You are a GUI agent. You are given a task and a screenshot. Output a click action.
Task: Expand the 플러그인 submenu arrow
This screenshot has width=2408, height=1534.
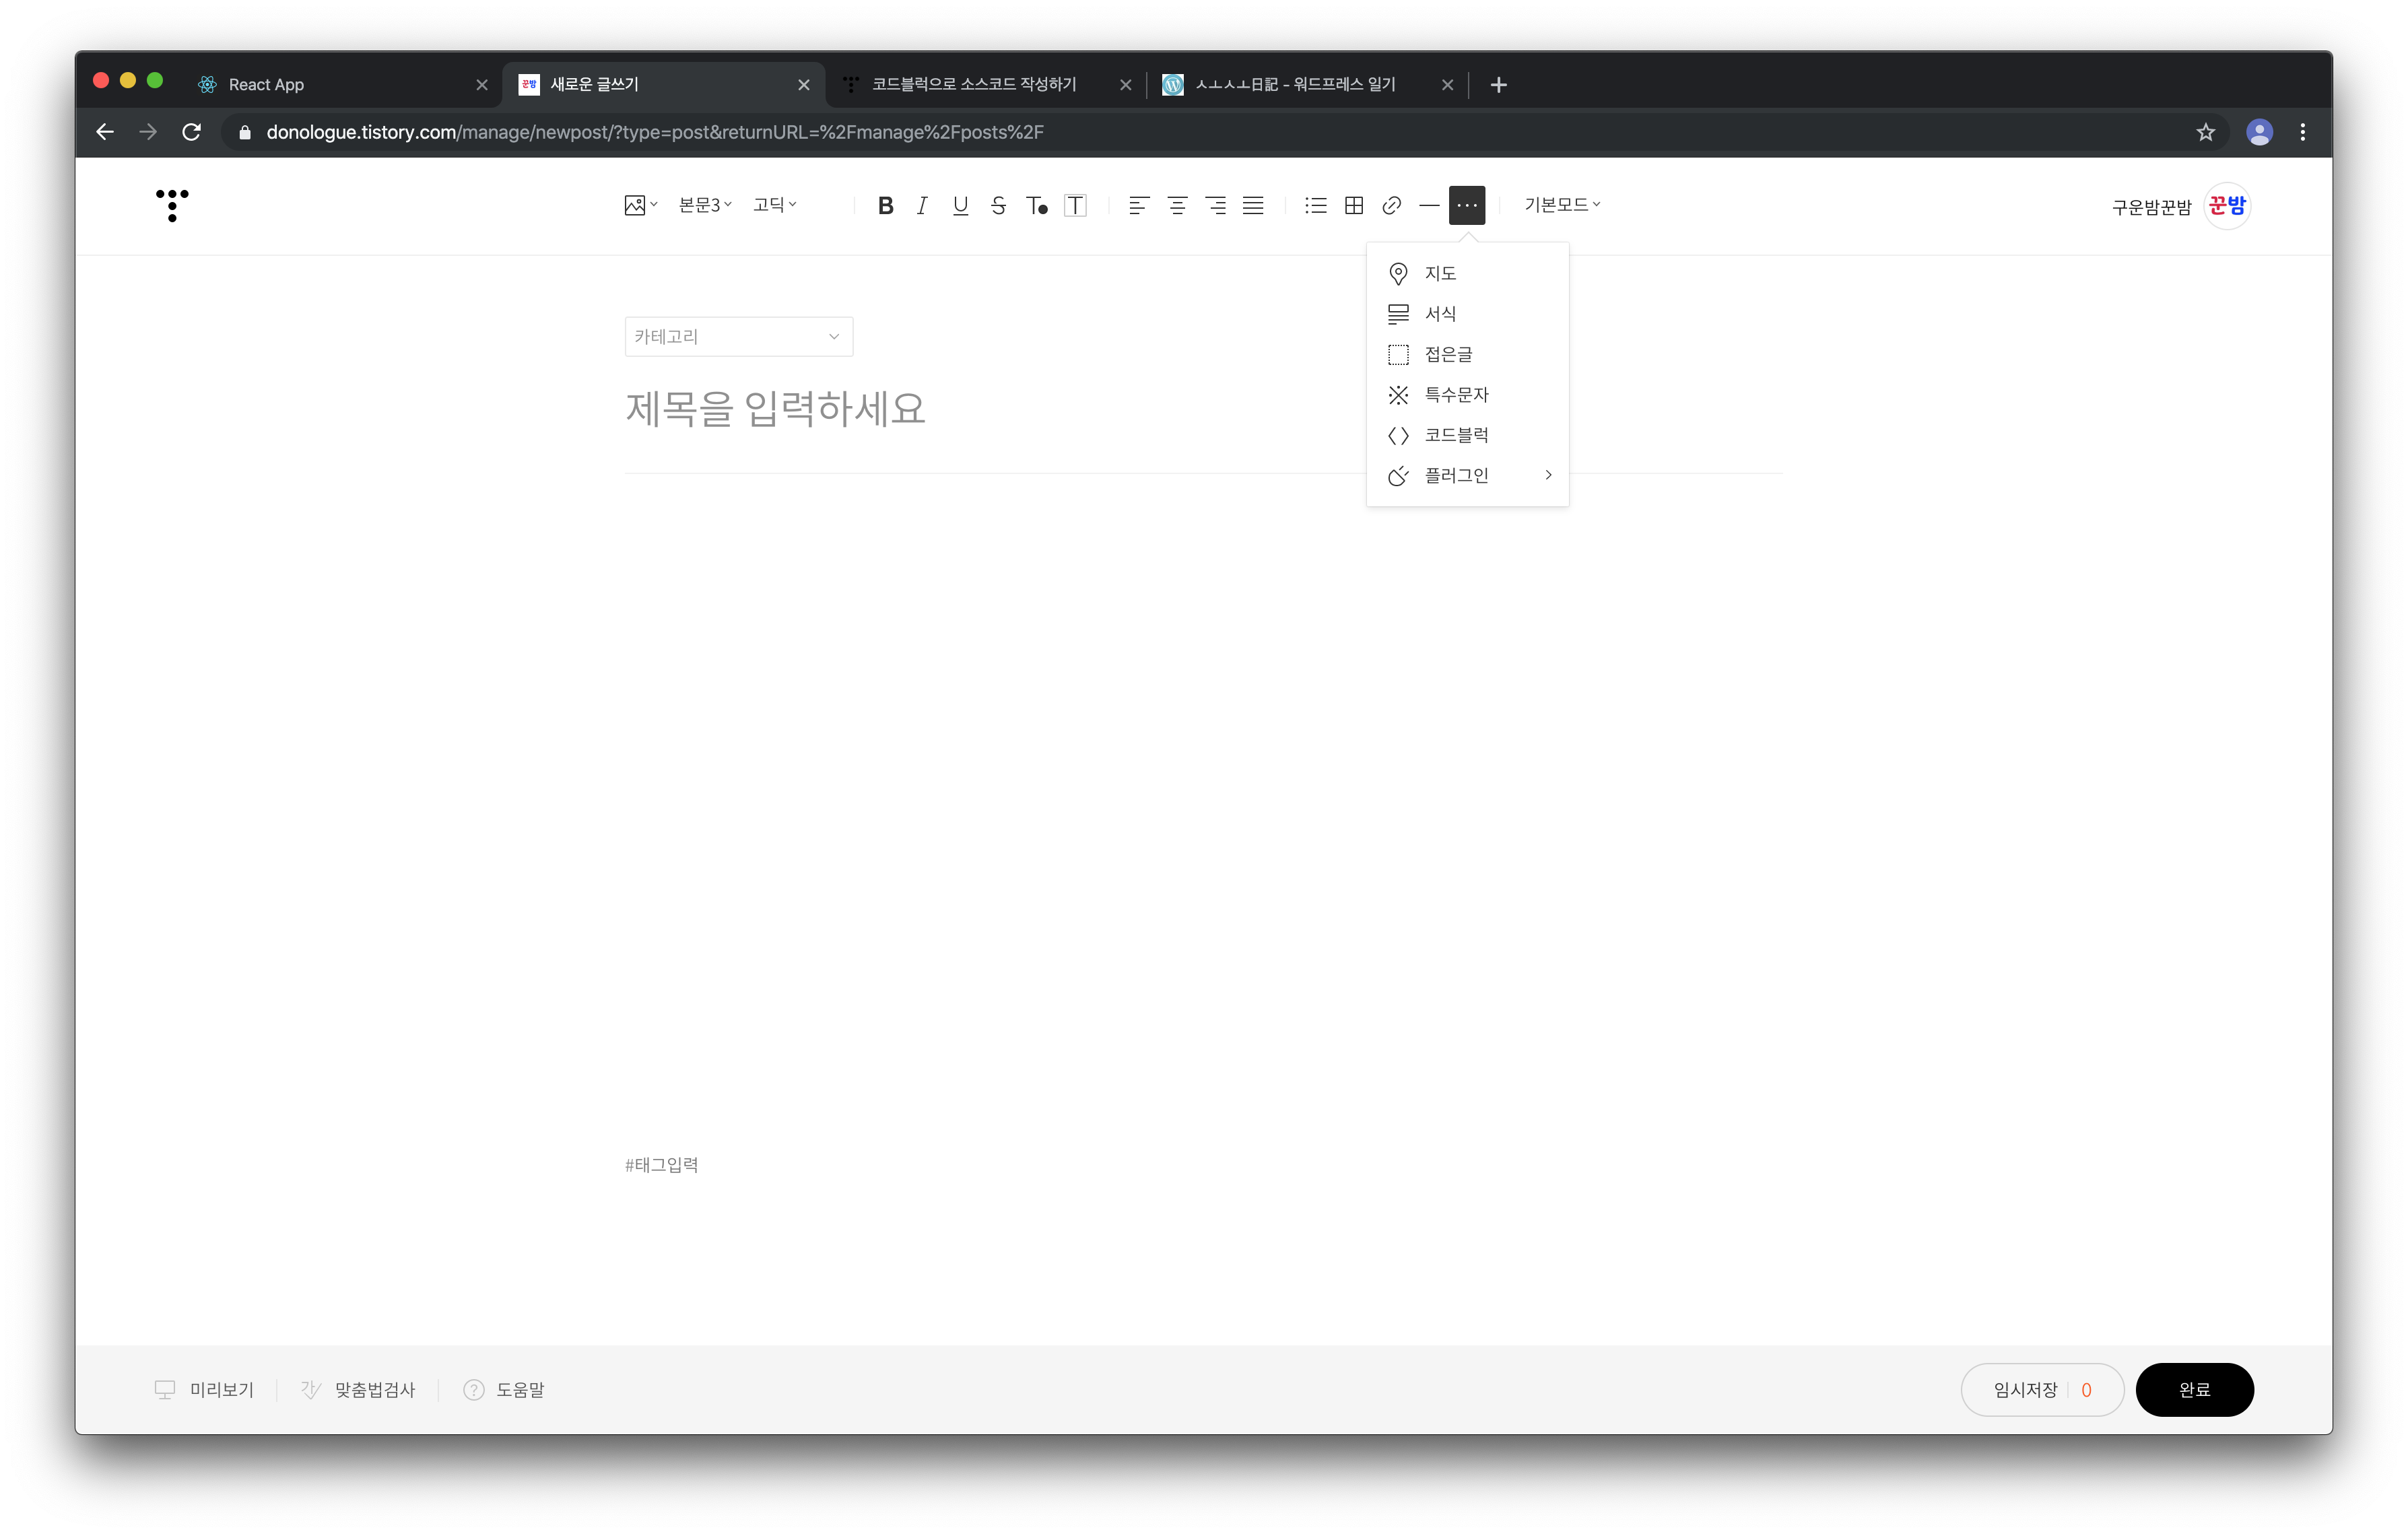(x=1548, y=475)
